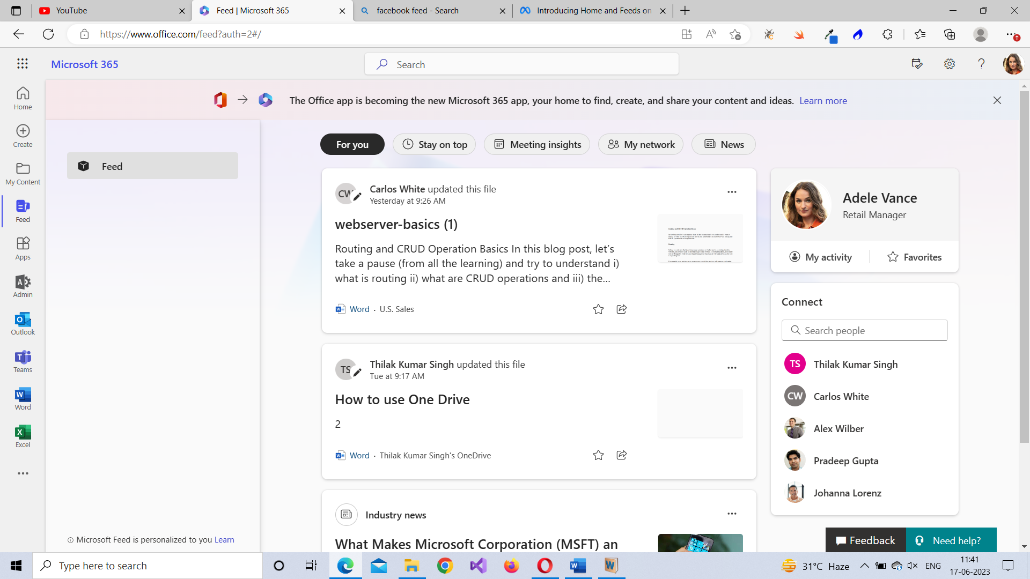Open more options on Thilak Kumar Singh's post

[x=732, y=368]
